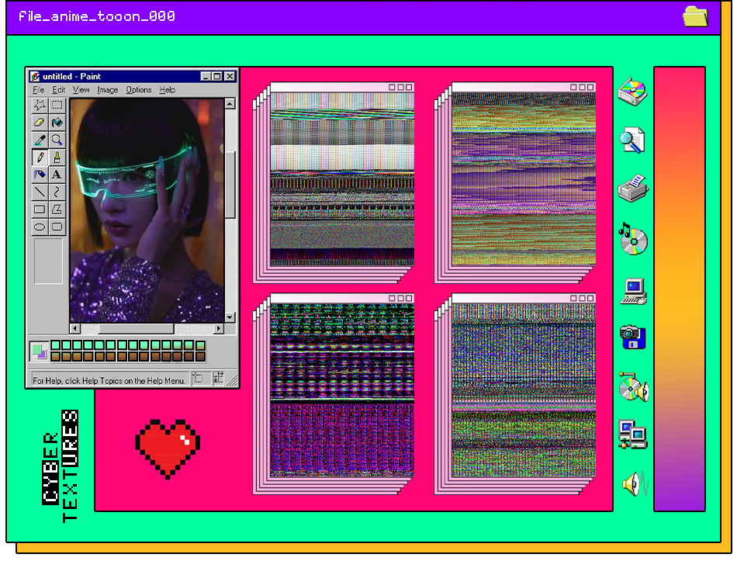Click the 'TEXTURES' vertical text

pos(70,466)
